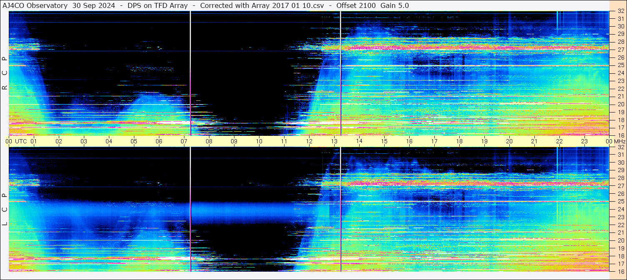Viewport: 627px width, 280px height.
Task: Click the "00 UTC" label starting the time axis
Action: 17,141
